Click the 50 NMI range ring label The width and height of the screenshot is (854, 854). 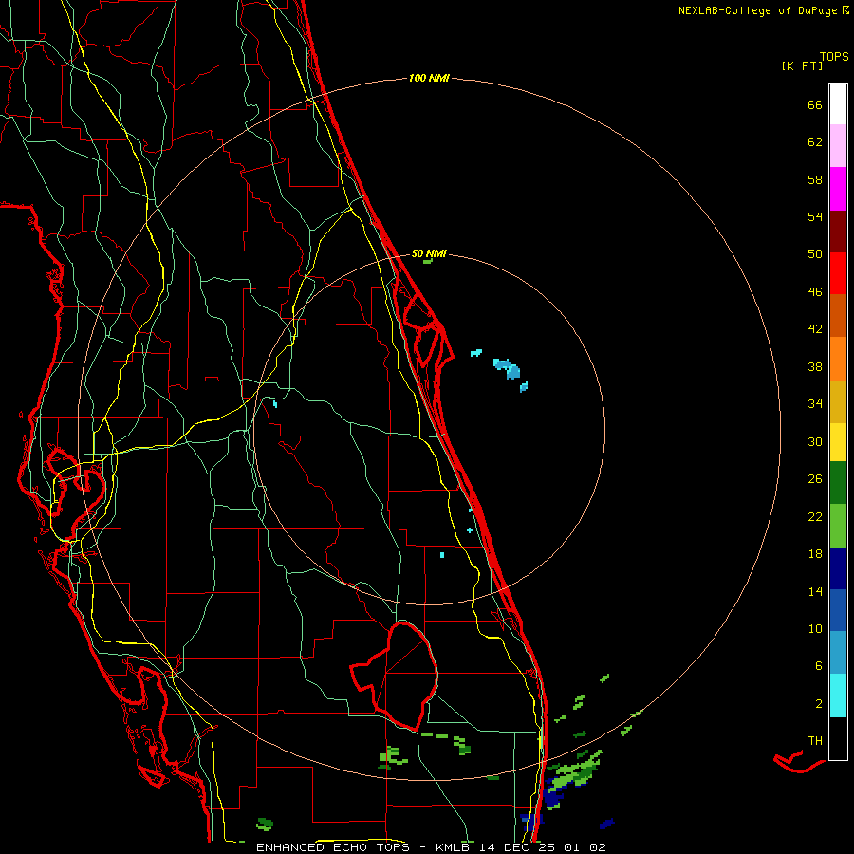(429, 253)
